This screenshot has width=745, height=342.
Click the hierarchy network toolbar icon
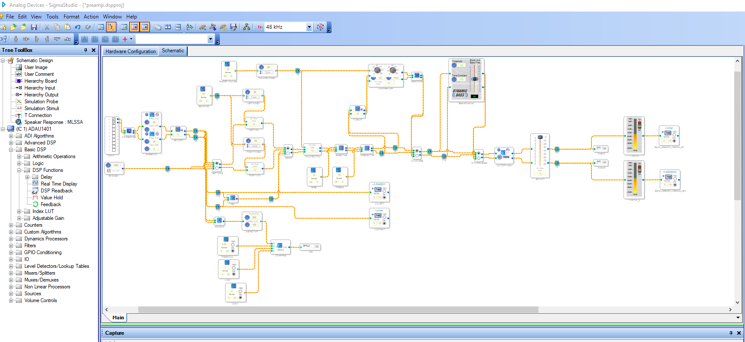pyautogui.click(x=246, y=27)
